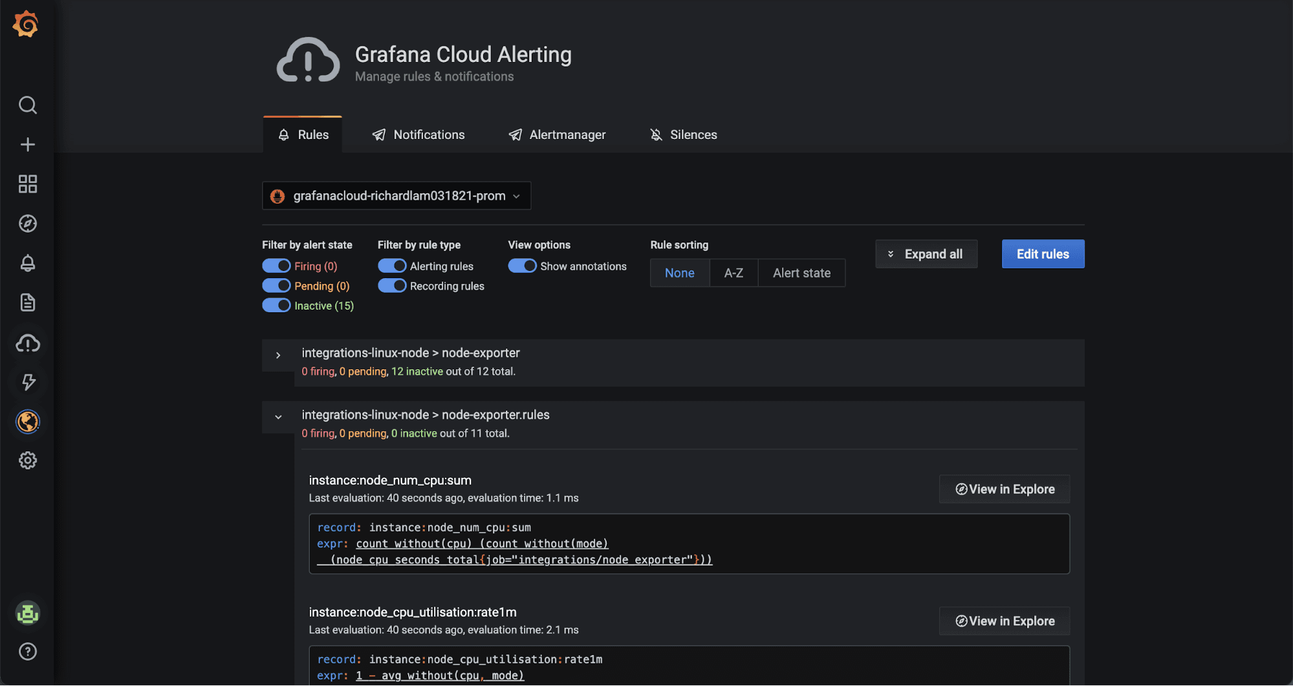The width and height of the screenshot is (1293, 686).
Task: Open the Explore compass icon in sidebar
Action: click(x=28, y=223)
